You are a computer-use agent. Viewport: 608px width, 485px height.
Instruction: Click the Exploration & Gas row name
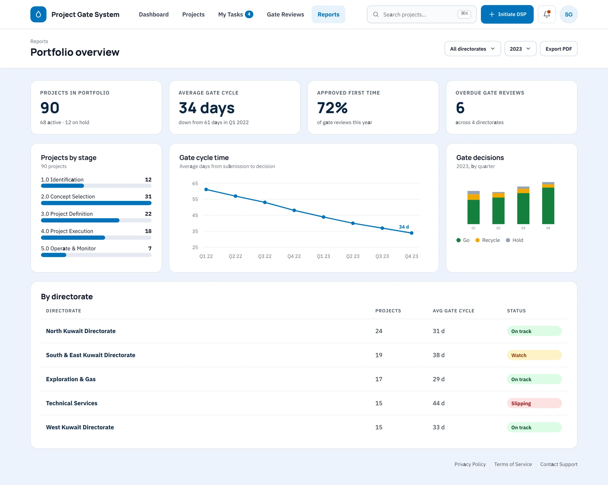coord(71,379)
